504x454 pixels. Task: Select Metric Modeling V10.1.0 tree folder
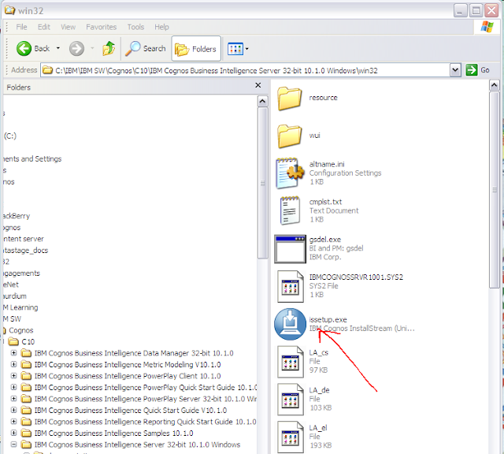click(x=120, y=365)
